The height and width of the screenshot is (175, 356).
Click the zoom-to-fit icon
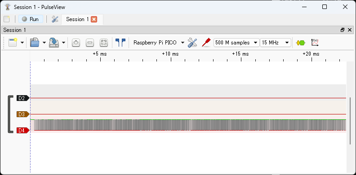coord(104,43)
